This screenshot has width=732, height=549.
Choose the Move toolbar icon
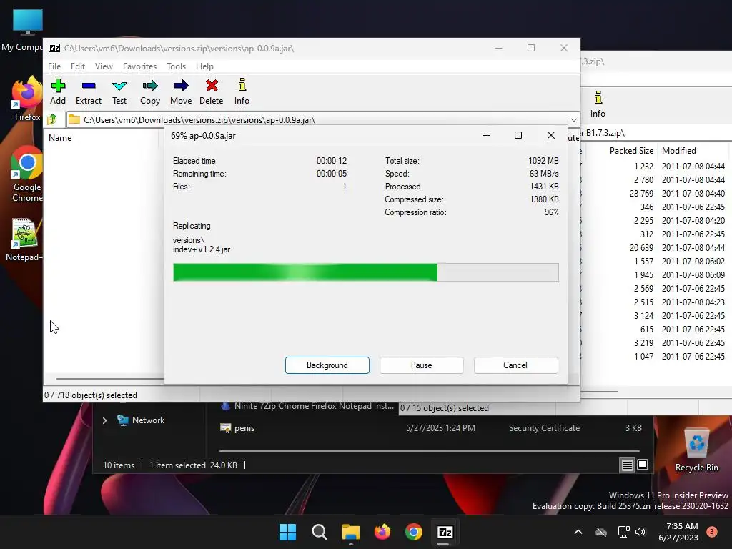coord(181,91)
